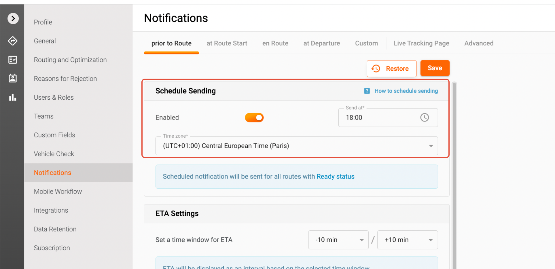
Task: Click the blue help question mark icon
Action: (x=367, y=91)
